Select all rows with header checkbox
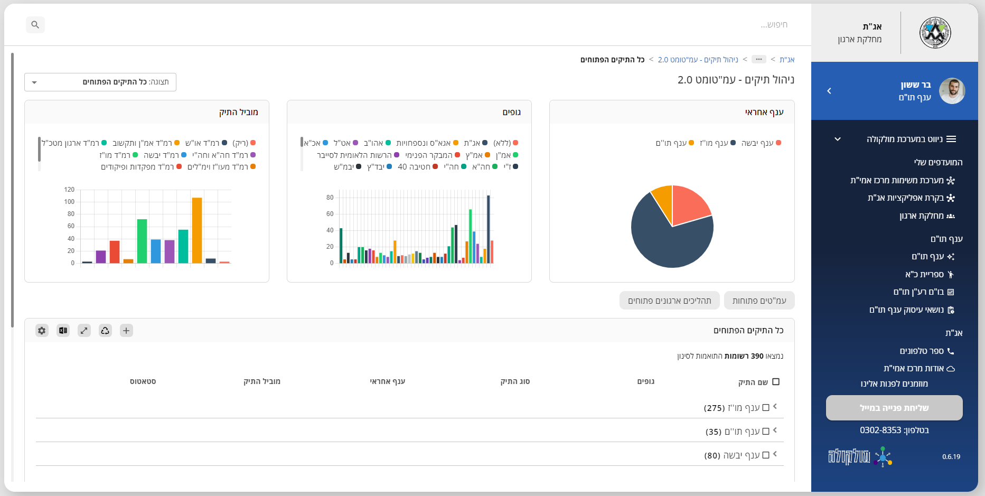The width and height of the screenshot is (985, 496). tap(776, 381)
